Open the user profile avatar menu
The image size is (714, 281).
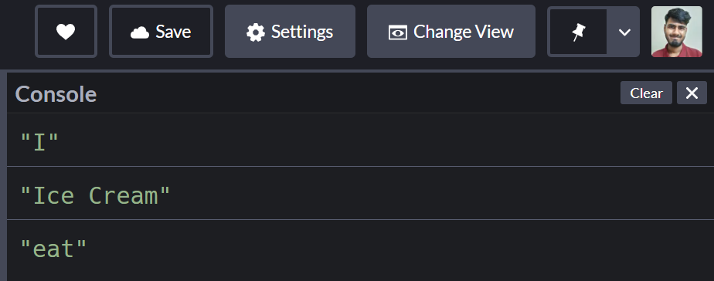(677, 32)
